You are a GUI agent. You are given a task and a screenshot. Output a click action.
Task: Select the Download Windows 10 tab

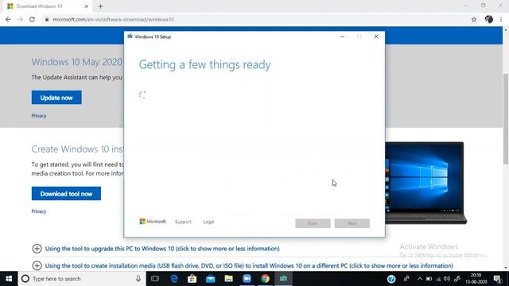coord(48,6)
